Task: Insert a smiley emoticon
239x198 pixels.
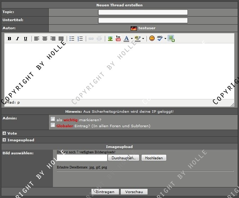Action: click(152, 38)
